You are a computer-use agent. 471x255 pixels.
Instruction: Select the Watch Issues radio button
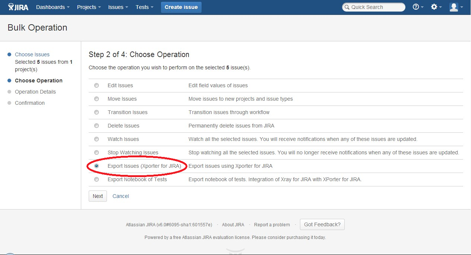97,139
